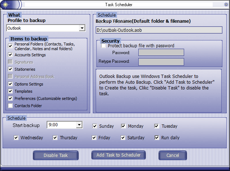Toggle the Friday checkbox
This screenshot has width=230, height=171.
(x=94, y=137)
